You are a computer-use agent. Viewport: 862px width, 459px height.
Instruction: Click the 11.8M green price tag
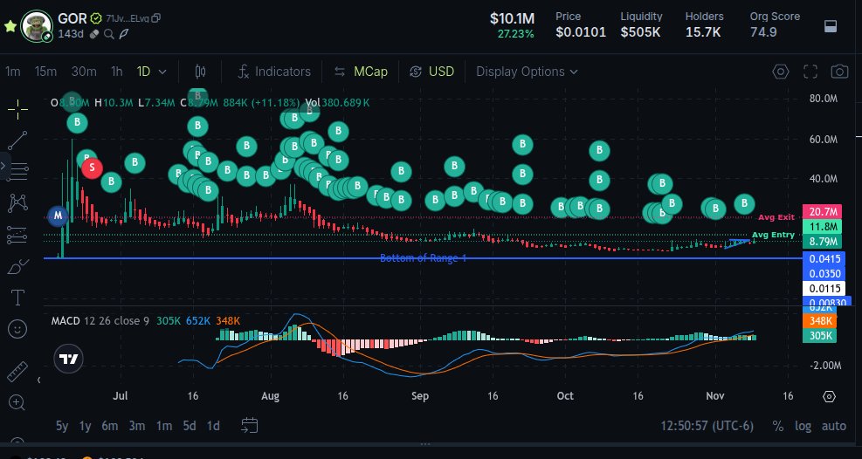pyautogui.click(x=822, y=226)
